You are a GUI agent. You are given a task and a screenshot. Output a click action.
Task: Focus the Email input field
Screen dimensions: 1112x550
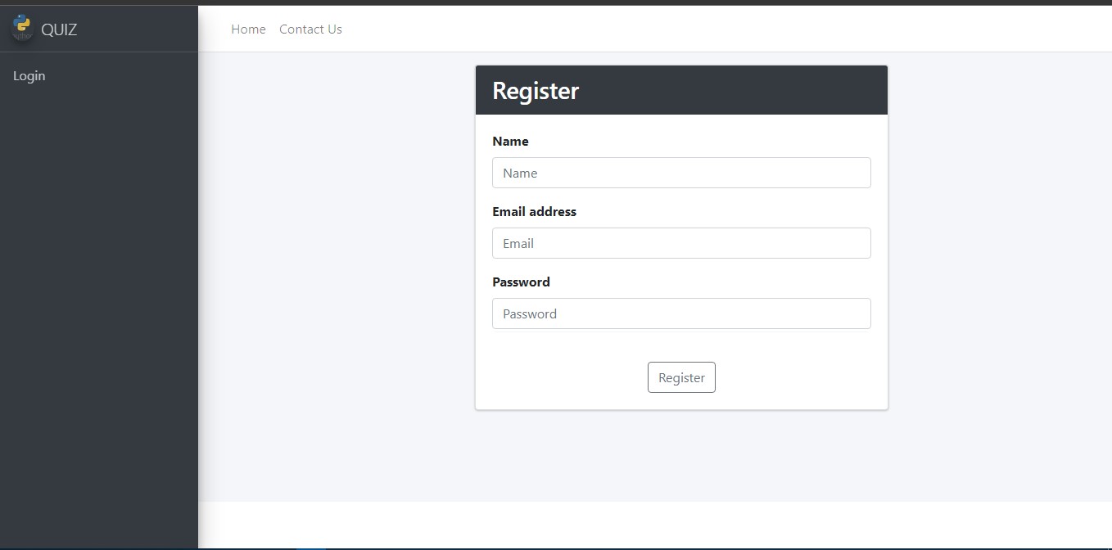(x=681, y=243)
